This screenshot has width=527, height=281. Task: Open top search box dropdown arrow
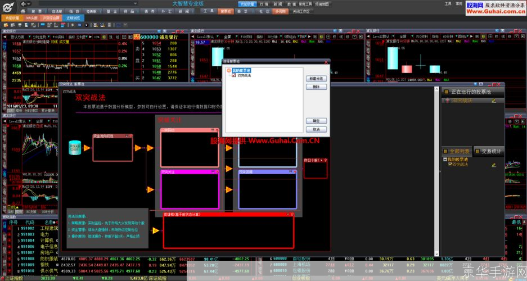tap(135, 4)
